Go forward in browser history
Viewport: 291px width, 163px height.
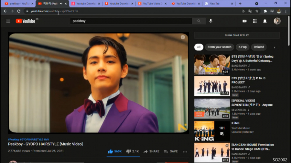pyautogui.click(x=12, y=11)
